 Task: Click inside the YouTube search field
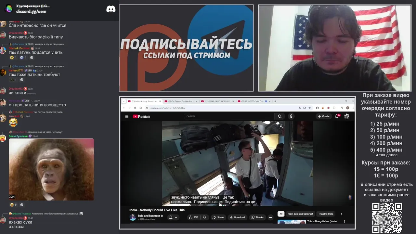(229, 116)
